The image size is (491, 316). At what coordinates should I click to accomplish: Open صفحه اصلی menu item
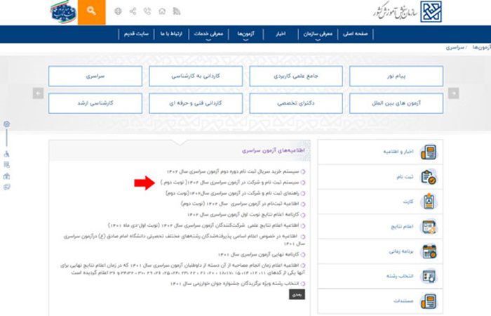(x=356, y=34)
